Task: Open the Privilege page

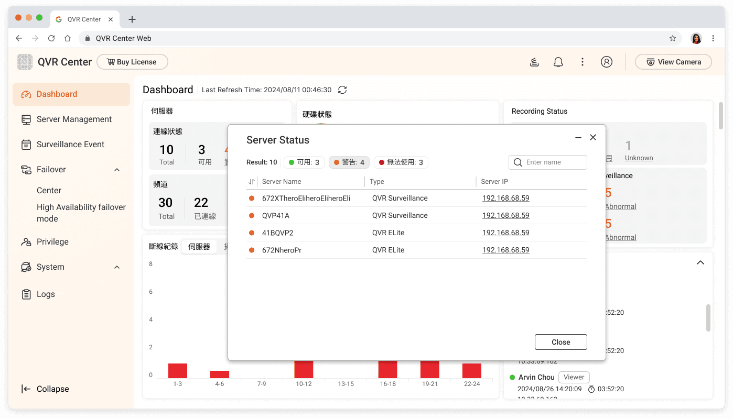Action: pyautogui.click(x=71, y=242)
